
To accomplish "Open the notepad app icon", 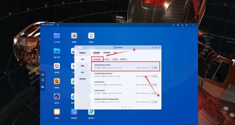I will (57, 112).
